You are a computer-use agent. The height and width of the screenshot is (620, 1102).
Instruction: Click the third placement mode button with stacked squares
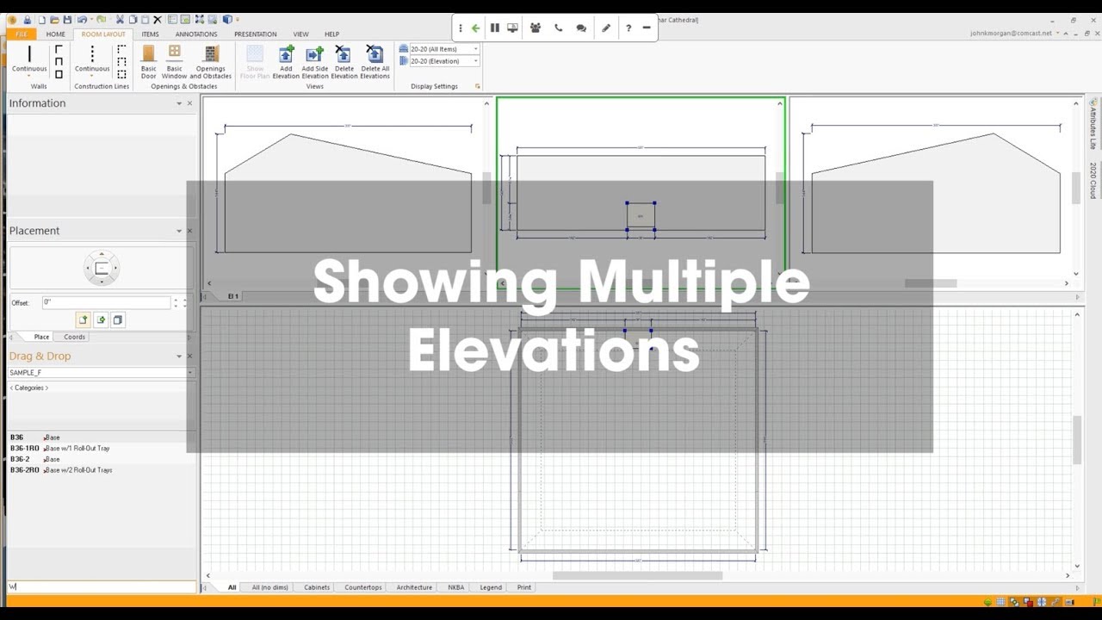pyautogui.click(x=118, y=319)
